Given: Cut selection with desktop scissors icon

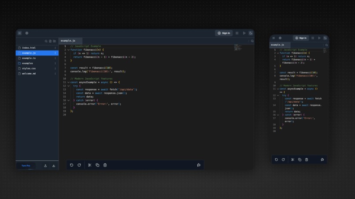Looking at the screenshot, I should (90, 165).
